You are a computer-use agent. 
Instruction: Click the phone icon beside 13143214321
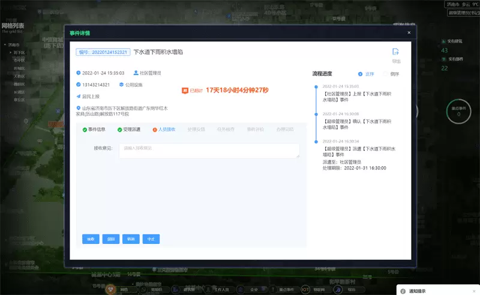[x=79, y=84]
